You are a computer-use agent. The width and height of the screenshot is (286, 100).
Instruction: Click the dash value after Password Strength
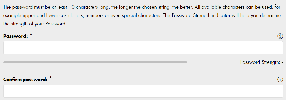click(282, 62)
